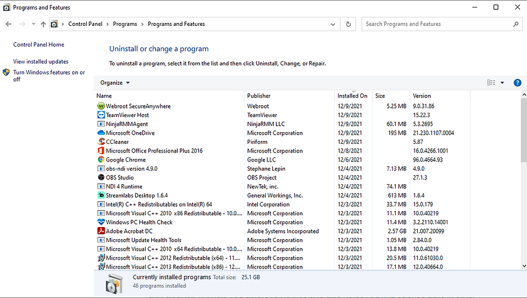Click the NewTek, inc. publisher cell
Image resolution: width=527 pixels, height=298 pixels.
(263, 187)
